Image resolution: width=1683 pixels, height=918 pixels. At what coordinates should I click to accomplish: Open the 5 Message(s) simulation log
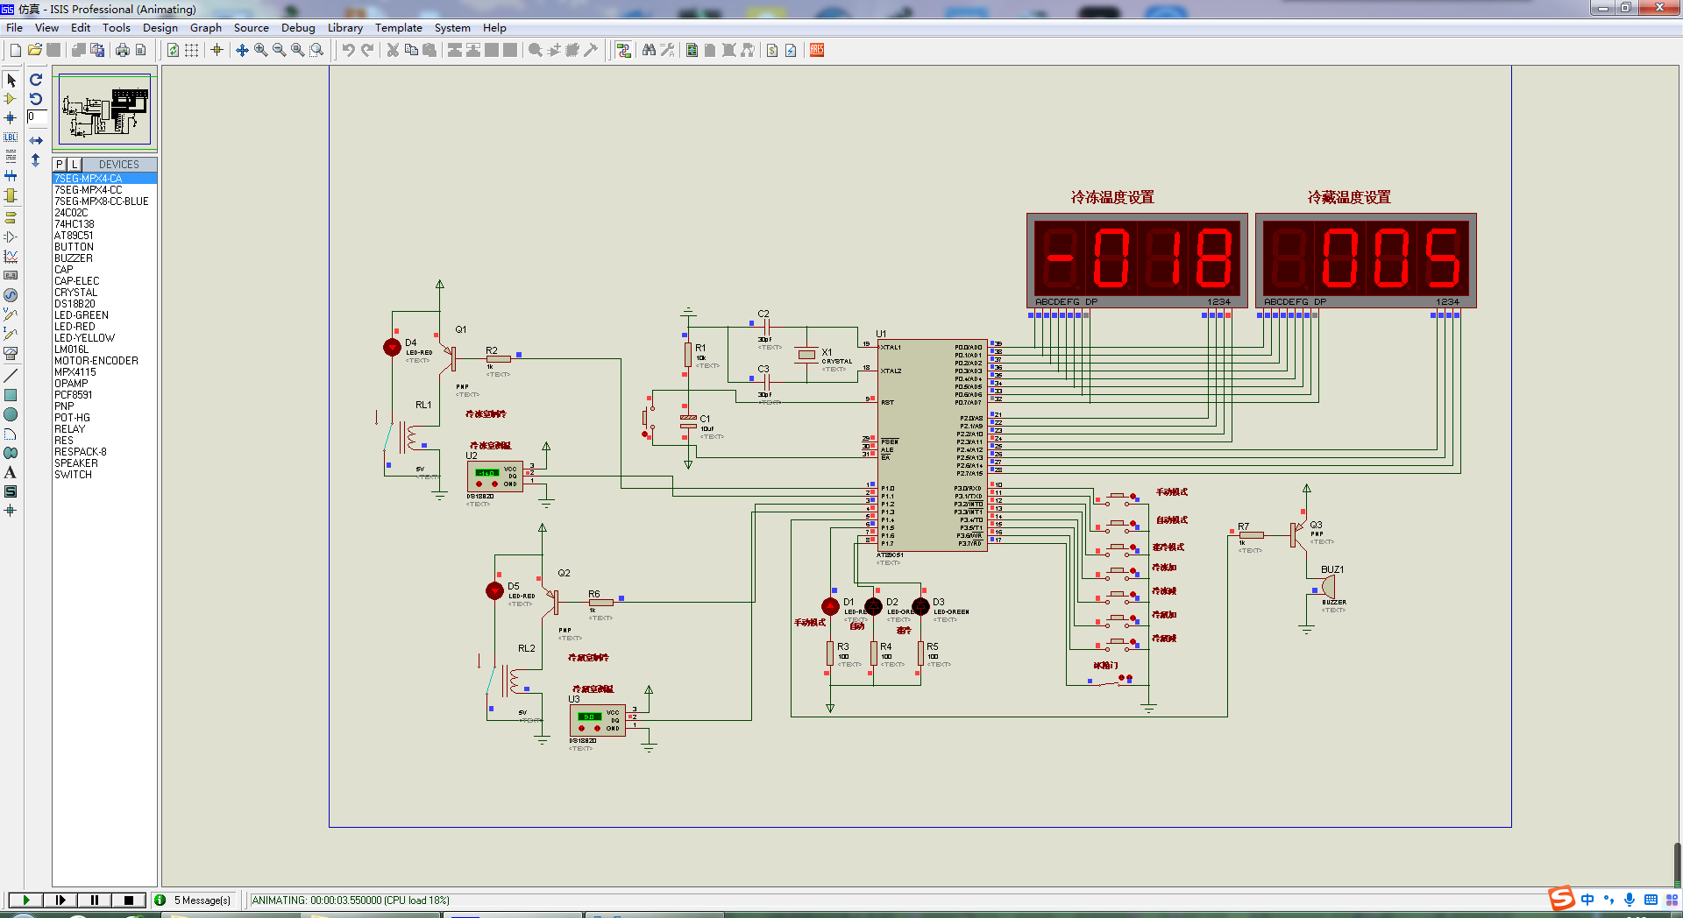click(x=193, y=900)
